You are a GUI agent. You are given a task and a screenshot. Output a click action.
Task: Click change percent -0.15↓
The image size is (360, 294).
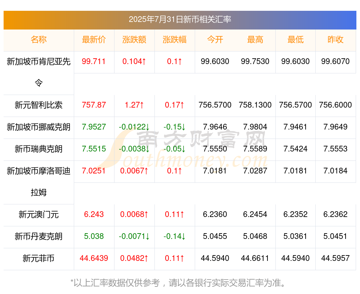(x=175, y=127)
